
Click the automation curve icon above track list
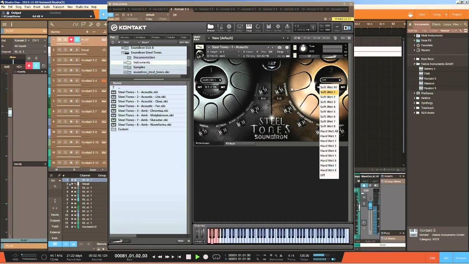(75, 24)
